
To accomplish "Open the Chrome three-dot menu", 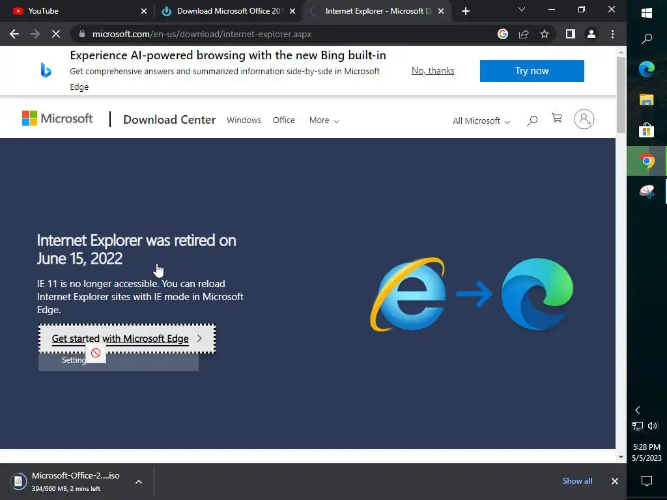I will pos(612,34).
